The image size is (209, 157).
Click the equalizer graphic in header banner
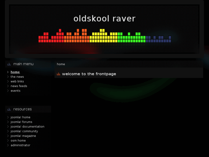[105, 36]
